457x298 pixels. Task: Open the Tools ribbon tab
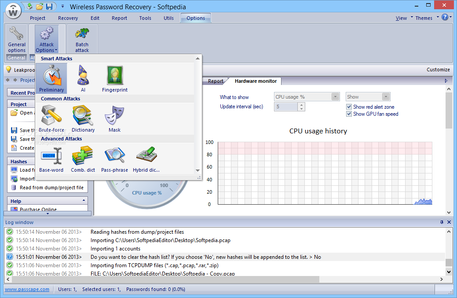click(145, 18)
